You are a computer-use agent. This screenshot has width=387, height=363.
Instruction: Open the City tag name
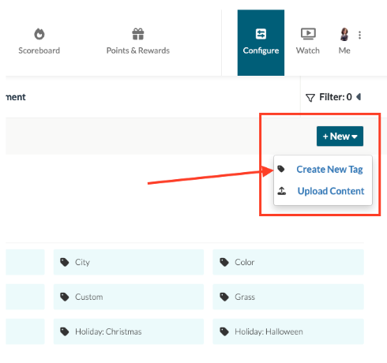point(82,262)
